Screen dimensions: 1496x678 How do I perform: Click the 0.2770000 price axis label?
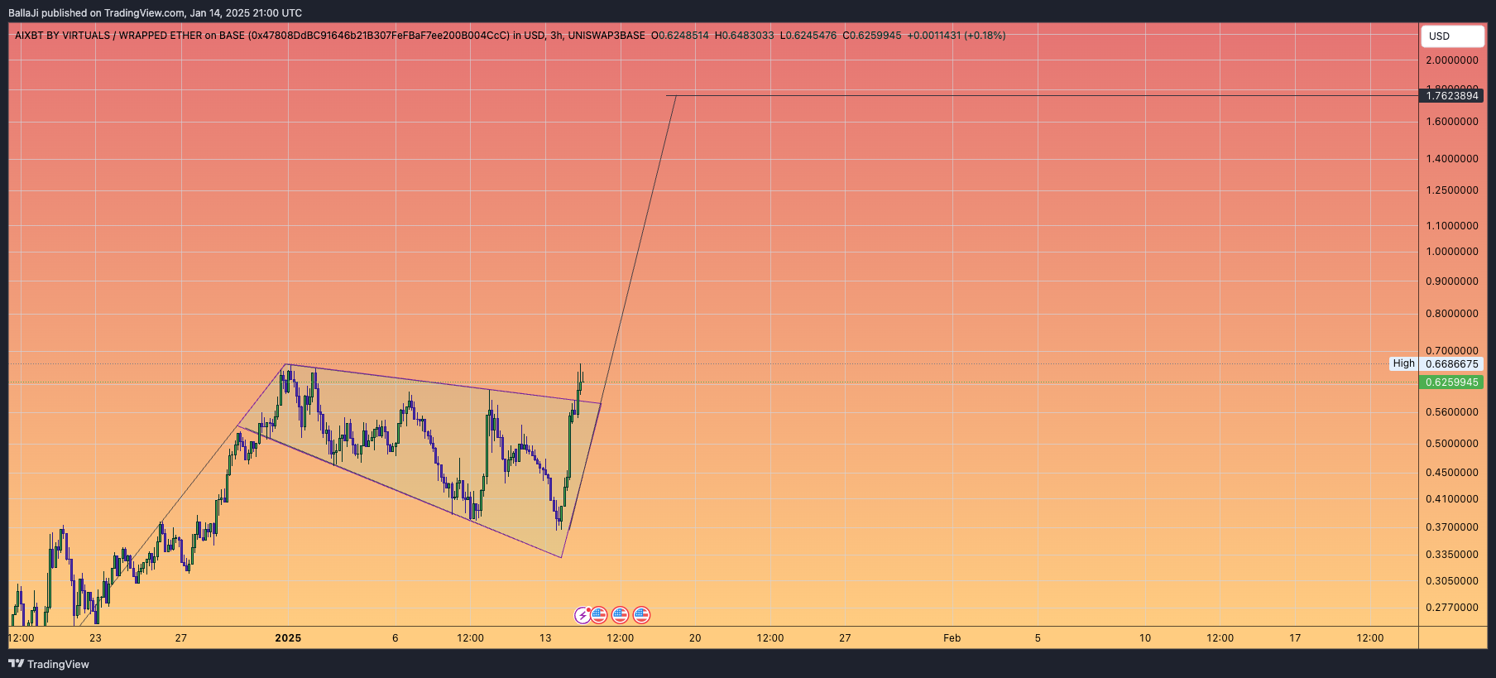(x=1451, y=608)
